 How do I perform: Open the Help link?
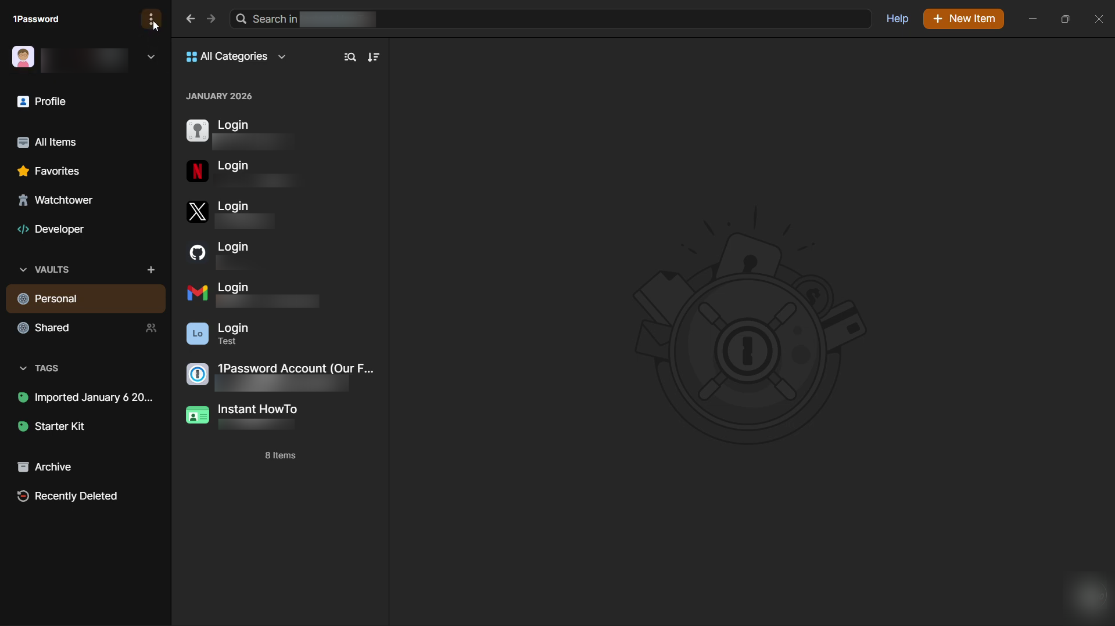(897, 19)
